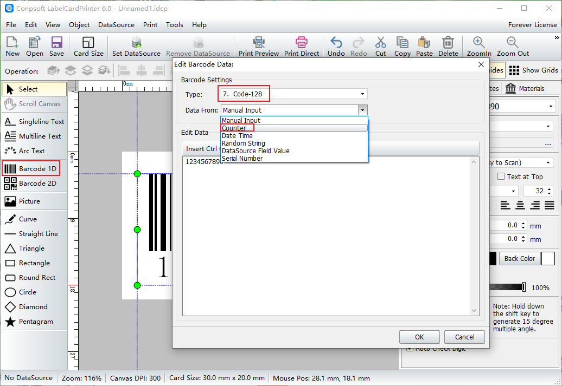Cut the selected object

pyautogui.click(x=381, y=46)
